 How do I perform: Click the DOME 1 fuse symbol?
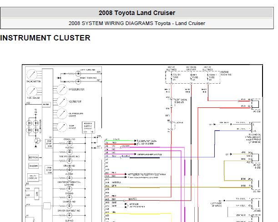(x=208, y=77)
